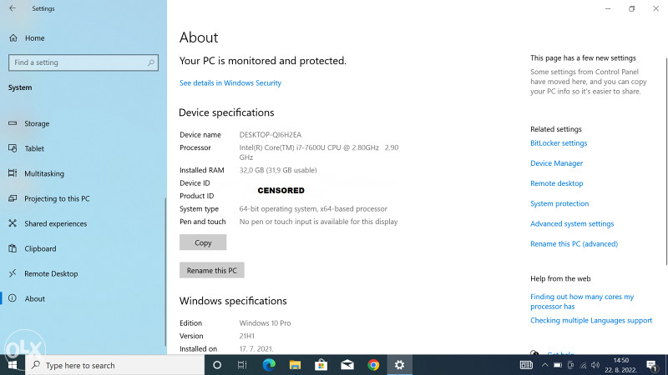Open See details in Windows Security link
This screenshot has width=668, height=375.
pyautogui.click(x=230, y=82)
